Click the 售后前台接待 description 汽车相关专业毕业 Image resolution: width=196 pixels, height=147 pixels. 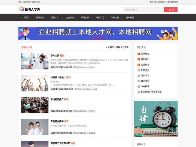pyautogui.click(x=69, y=125)
